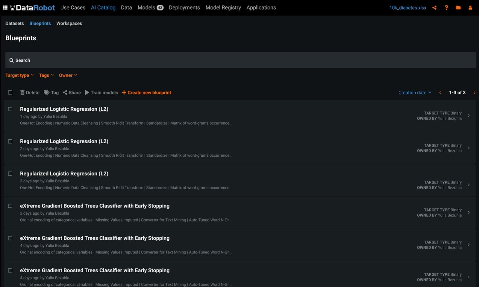Click Share in the blueprint toolbar
The width and height of the screenshot is (479, 287).
[x=72, y=93]
